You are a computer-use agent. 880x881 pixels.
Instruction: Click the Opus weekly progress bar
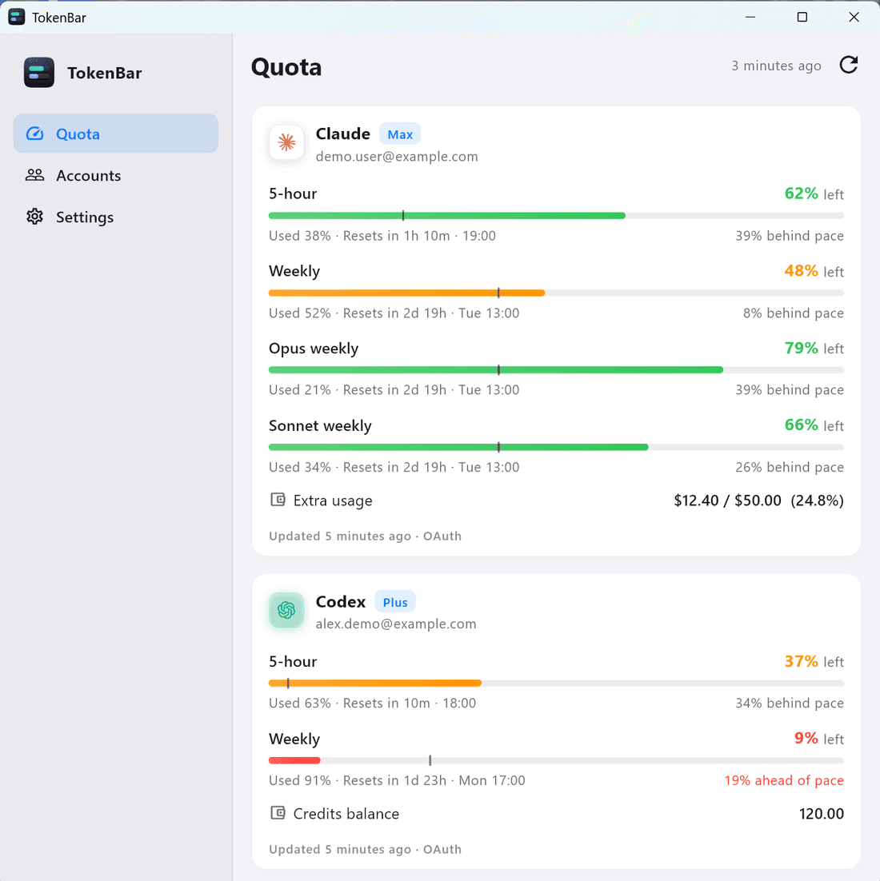point(556,369)
